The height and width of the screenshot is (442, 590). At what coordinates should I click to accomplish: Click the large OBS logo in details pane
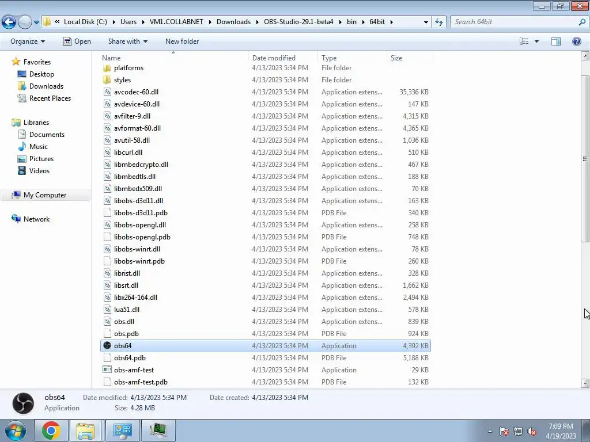coord(23,403)
